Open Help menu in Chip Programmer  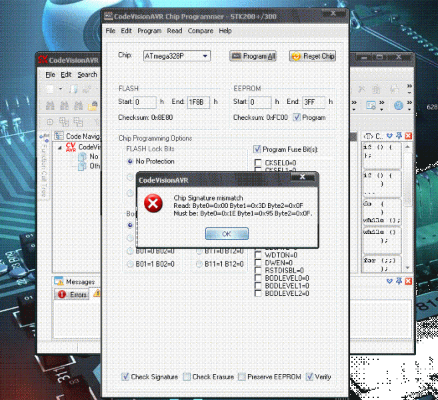pos(225,31)
